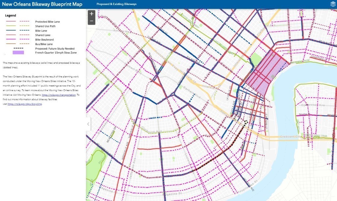Screen dimensions: 337x201
Task: Open the map layers panel icon
Action: pos(332,4)
